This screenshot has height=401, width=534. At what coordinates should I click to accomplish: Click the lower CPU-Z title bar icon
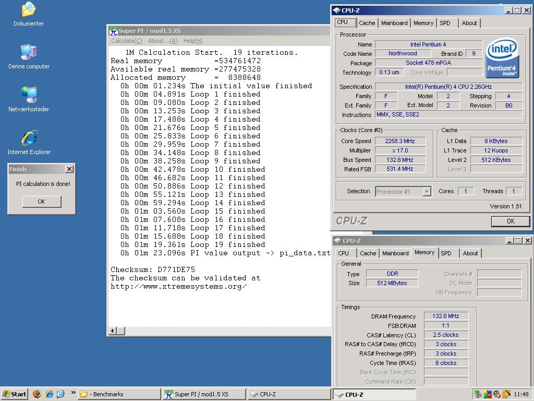(x=337, y=240)
